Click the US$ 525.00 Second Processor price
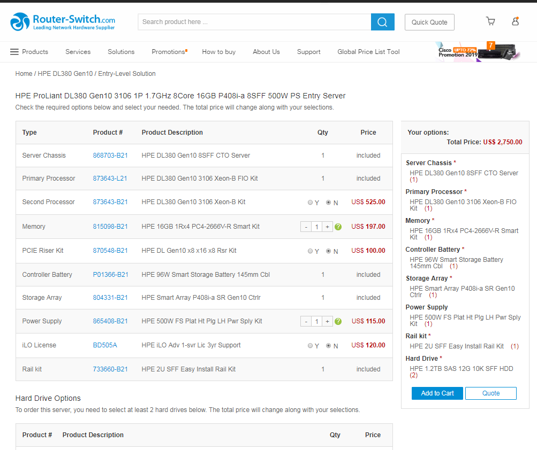This screenshot has height=450, width=537. coord(368,202)
